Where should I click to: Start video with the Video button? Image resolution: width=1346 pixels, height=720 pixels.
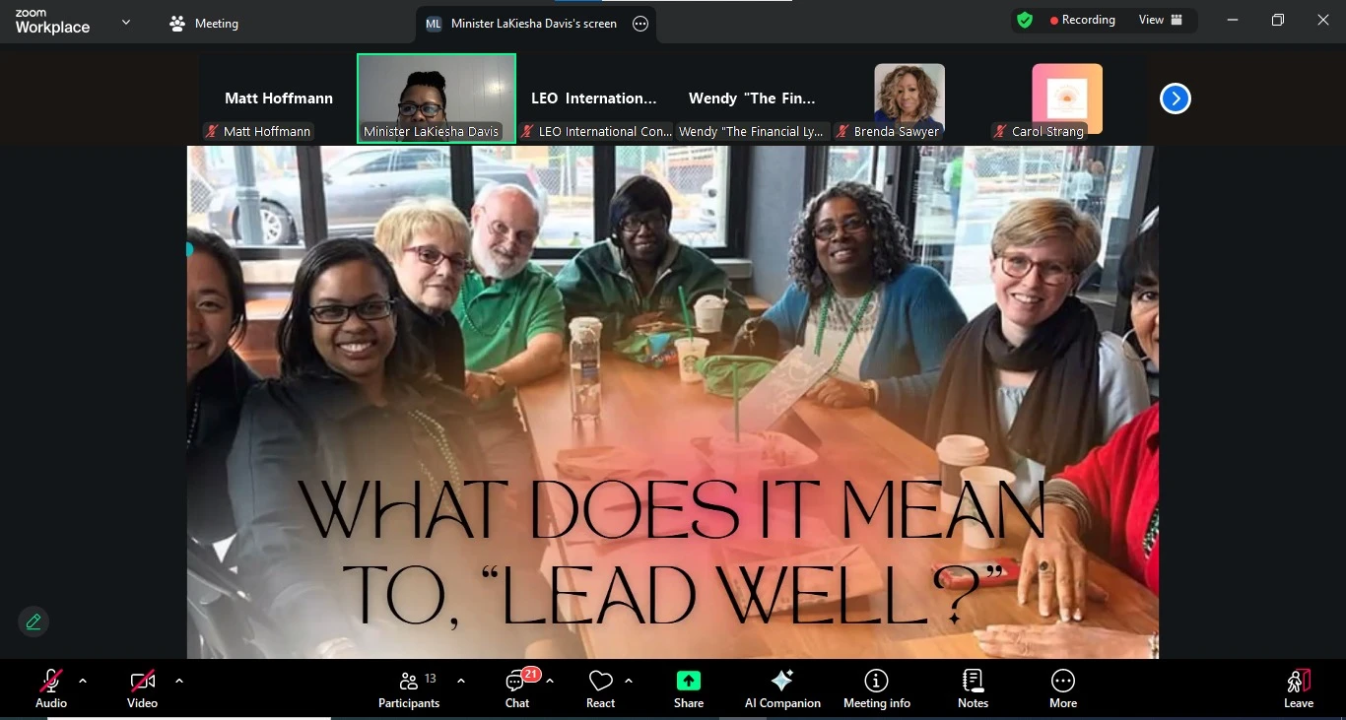pos(142,688)
